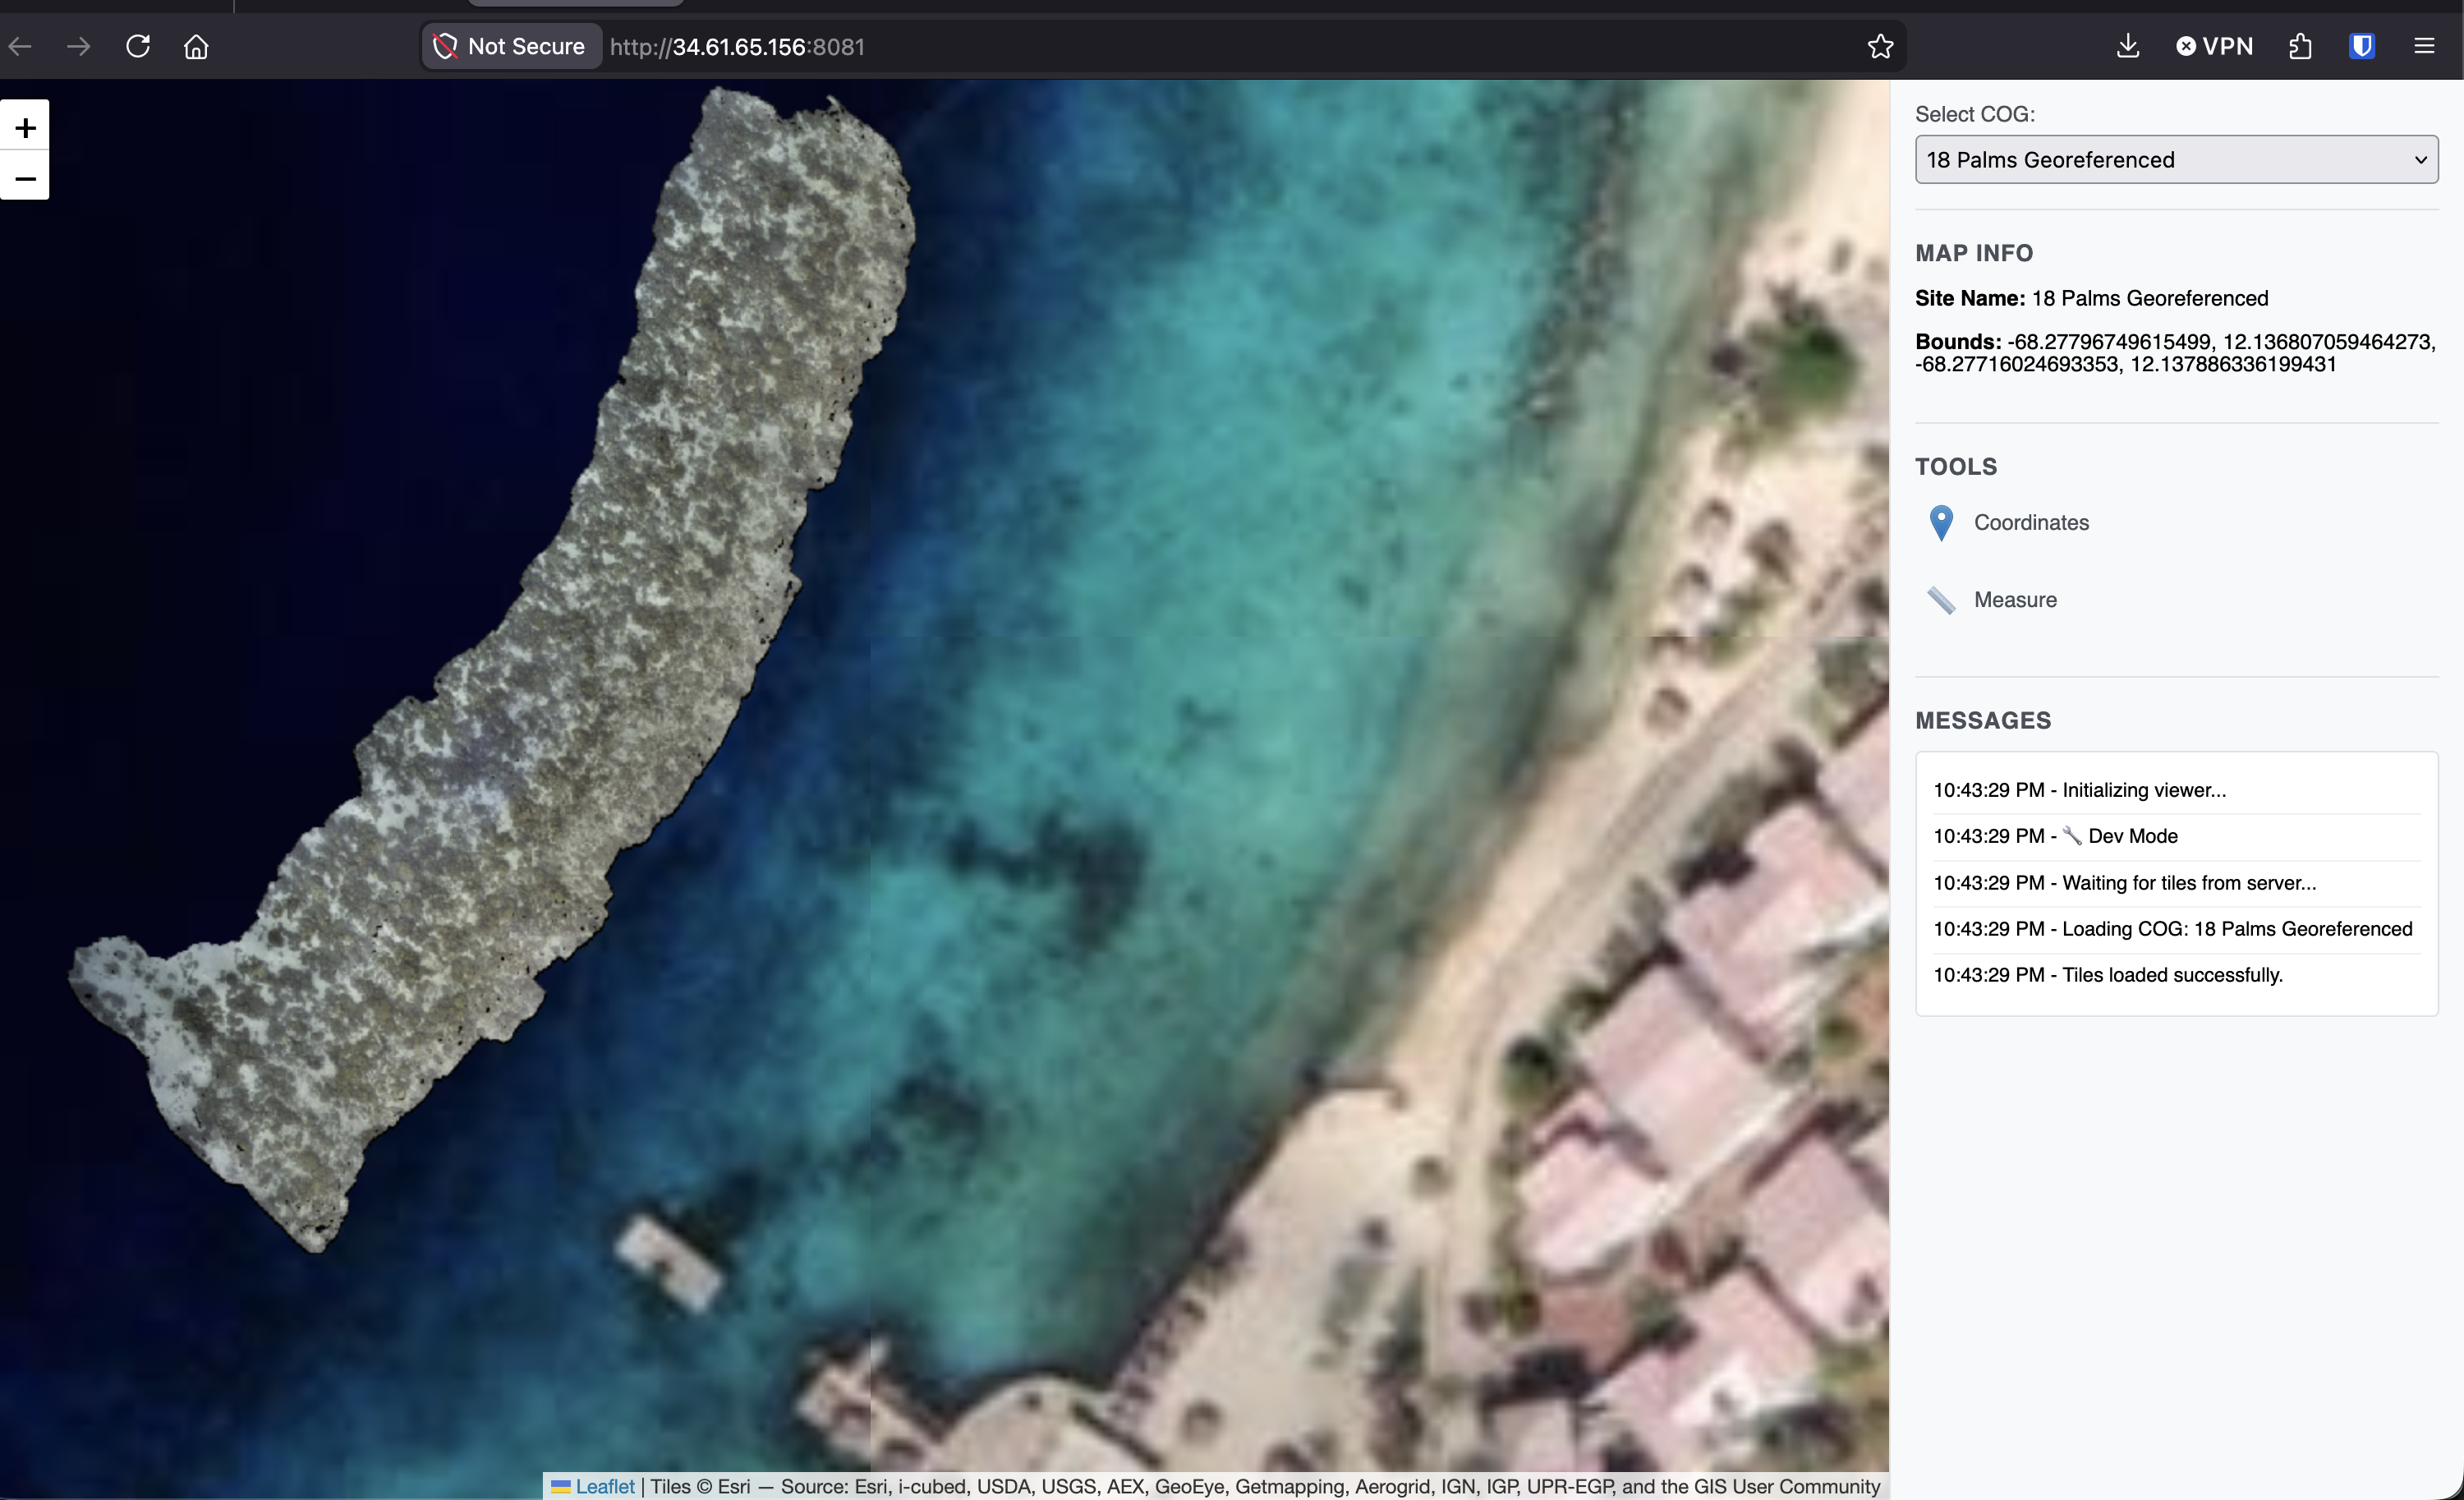This screenshot has height=1500, width=2464.
Task: Activate the Coordinates tool label
Action: (x=2031, y=522)
